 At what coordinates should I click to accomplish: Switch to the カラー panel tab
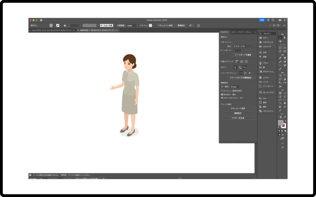click(x=234, y=32)
